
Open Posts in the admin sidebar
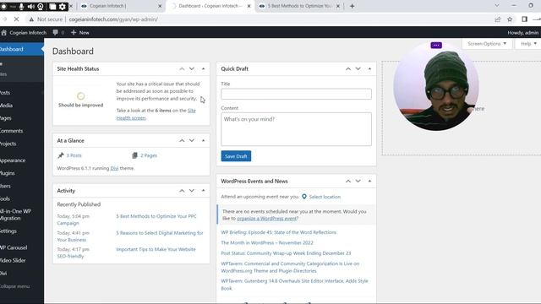click(x=21, y=92)
